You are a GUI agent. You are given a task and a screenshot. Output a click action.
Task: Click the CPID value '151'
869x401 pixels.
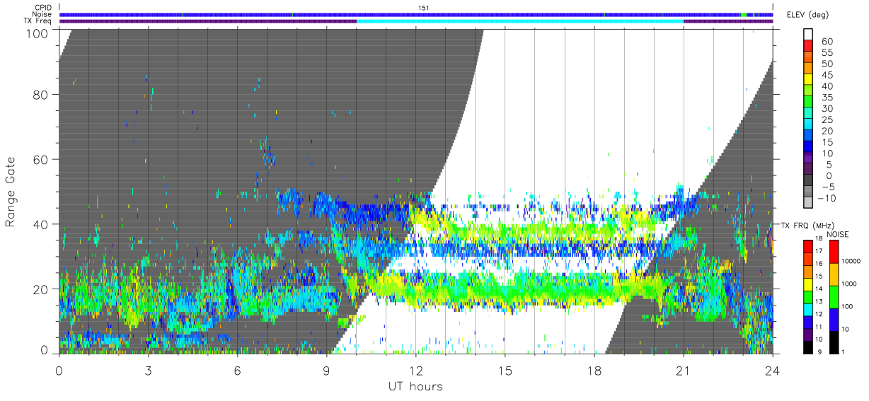[x=423, y=8]
